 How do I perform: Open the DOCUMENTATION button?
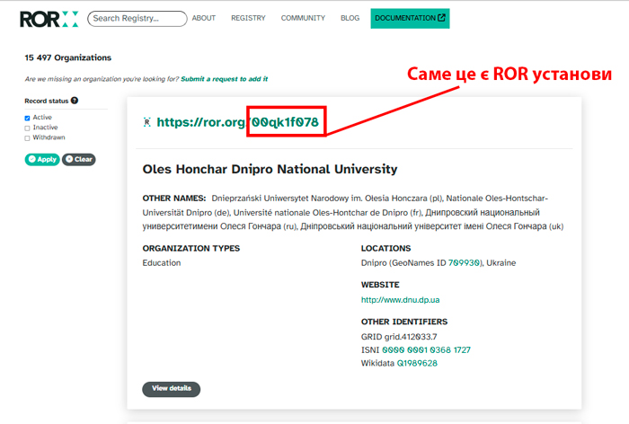(410, 18)
